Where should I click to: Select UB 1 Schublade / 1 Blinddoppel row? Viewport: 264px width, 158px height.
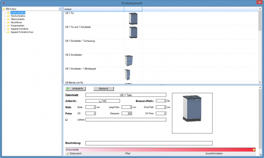point(161,74)
